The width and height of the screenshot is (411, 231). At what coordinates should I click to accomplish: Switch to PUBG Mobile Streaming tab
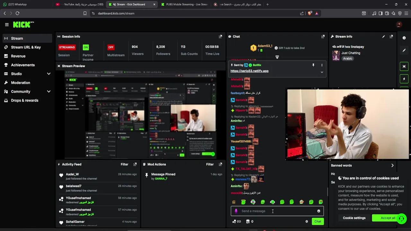184,4
